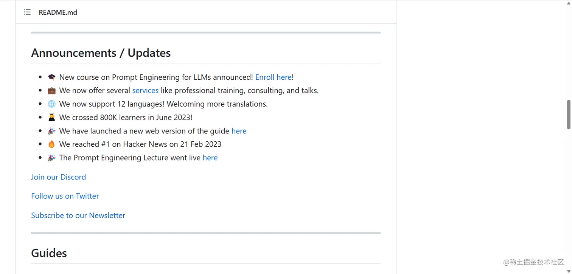Click the Guides section heading
The image size is (572, 274).
click(49, 253)
